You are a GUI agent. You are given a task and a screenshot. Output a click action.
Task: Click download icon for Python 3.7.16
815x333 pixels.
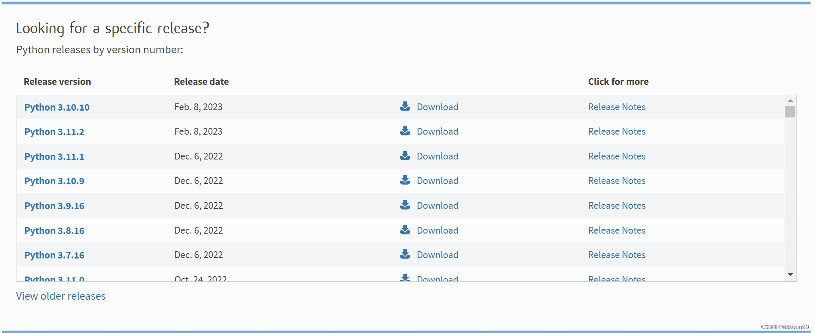pos(405,254)
